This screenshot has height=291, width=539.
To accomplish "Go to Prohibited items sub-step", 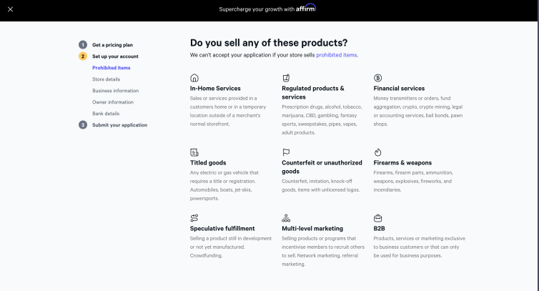I will coord(111,68).
